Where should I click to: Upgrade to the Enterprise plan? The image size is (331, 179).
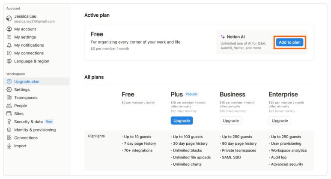pyautogui.click(x=280, y=121)
